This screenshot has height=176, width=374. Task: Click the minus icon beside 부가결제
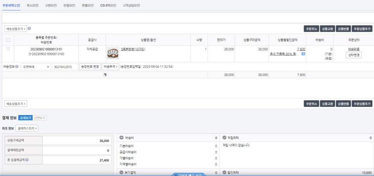[x=122, y=173]
